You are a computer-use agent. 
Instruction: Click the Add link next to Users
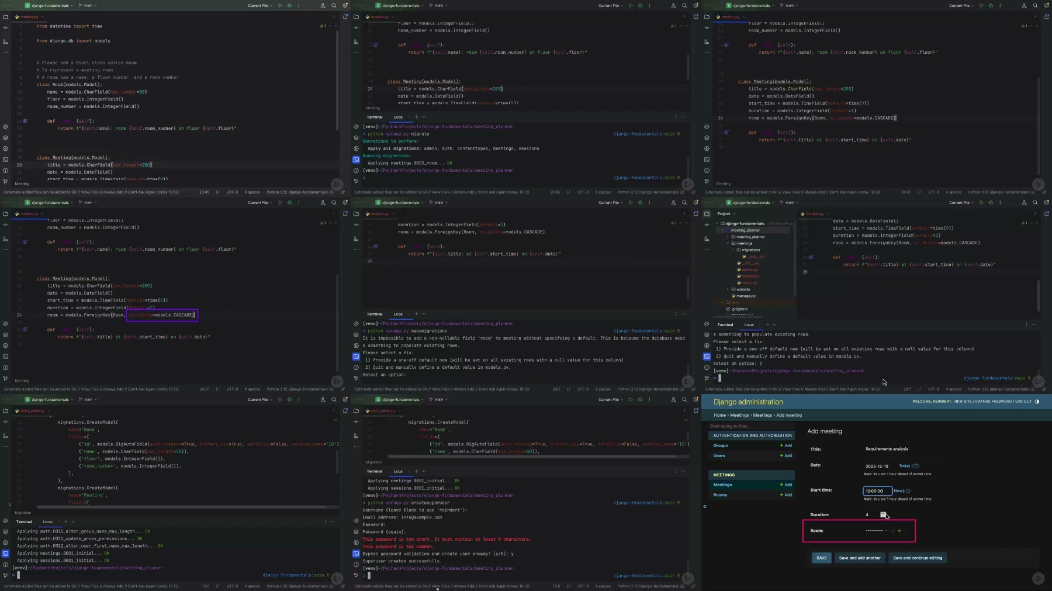[786, 455]
